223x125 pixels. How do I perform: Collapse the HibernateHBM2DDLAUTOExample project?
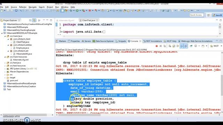point(2,33)
